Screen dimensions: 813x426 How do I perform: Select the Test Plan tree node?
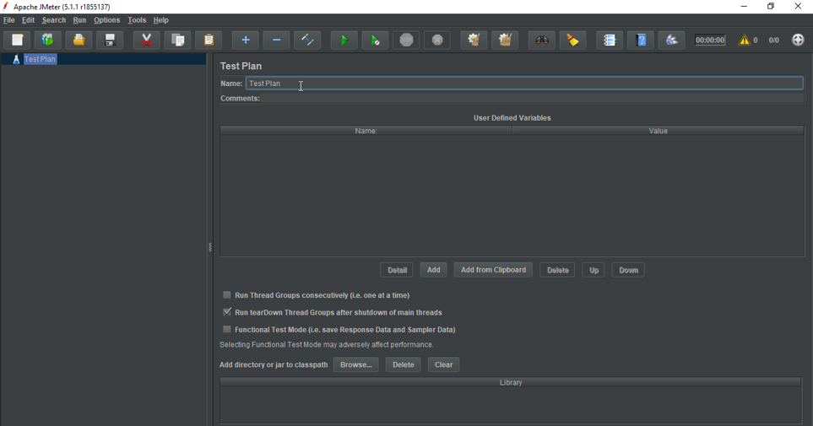point(40,59)
